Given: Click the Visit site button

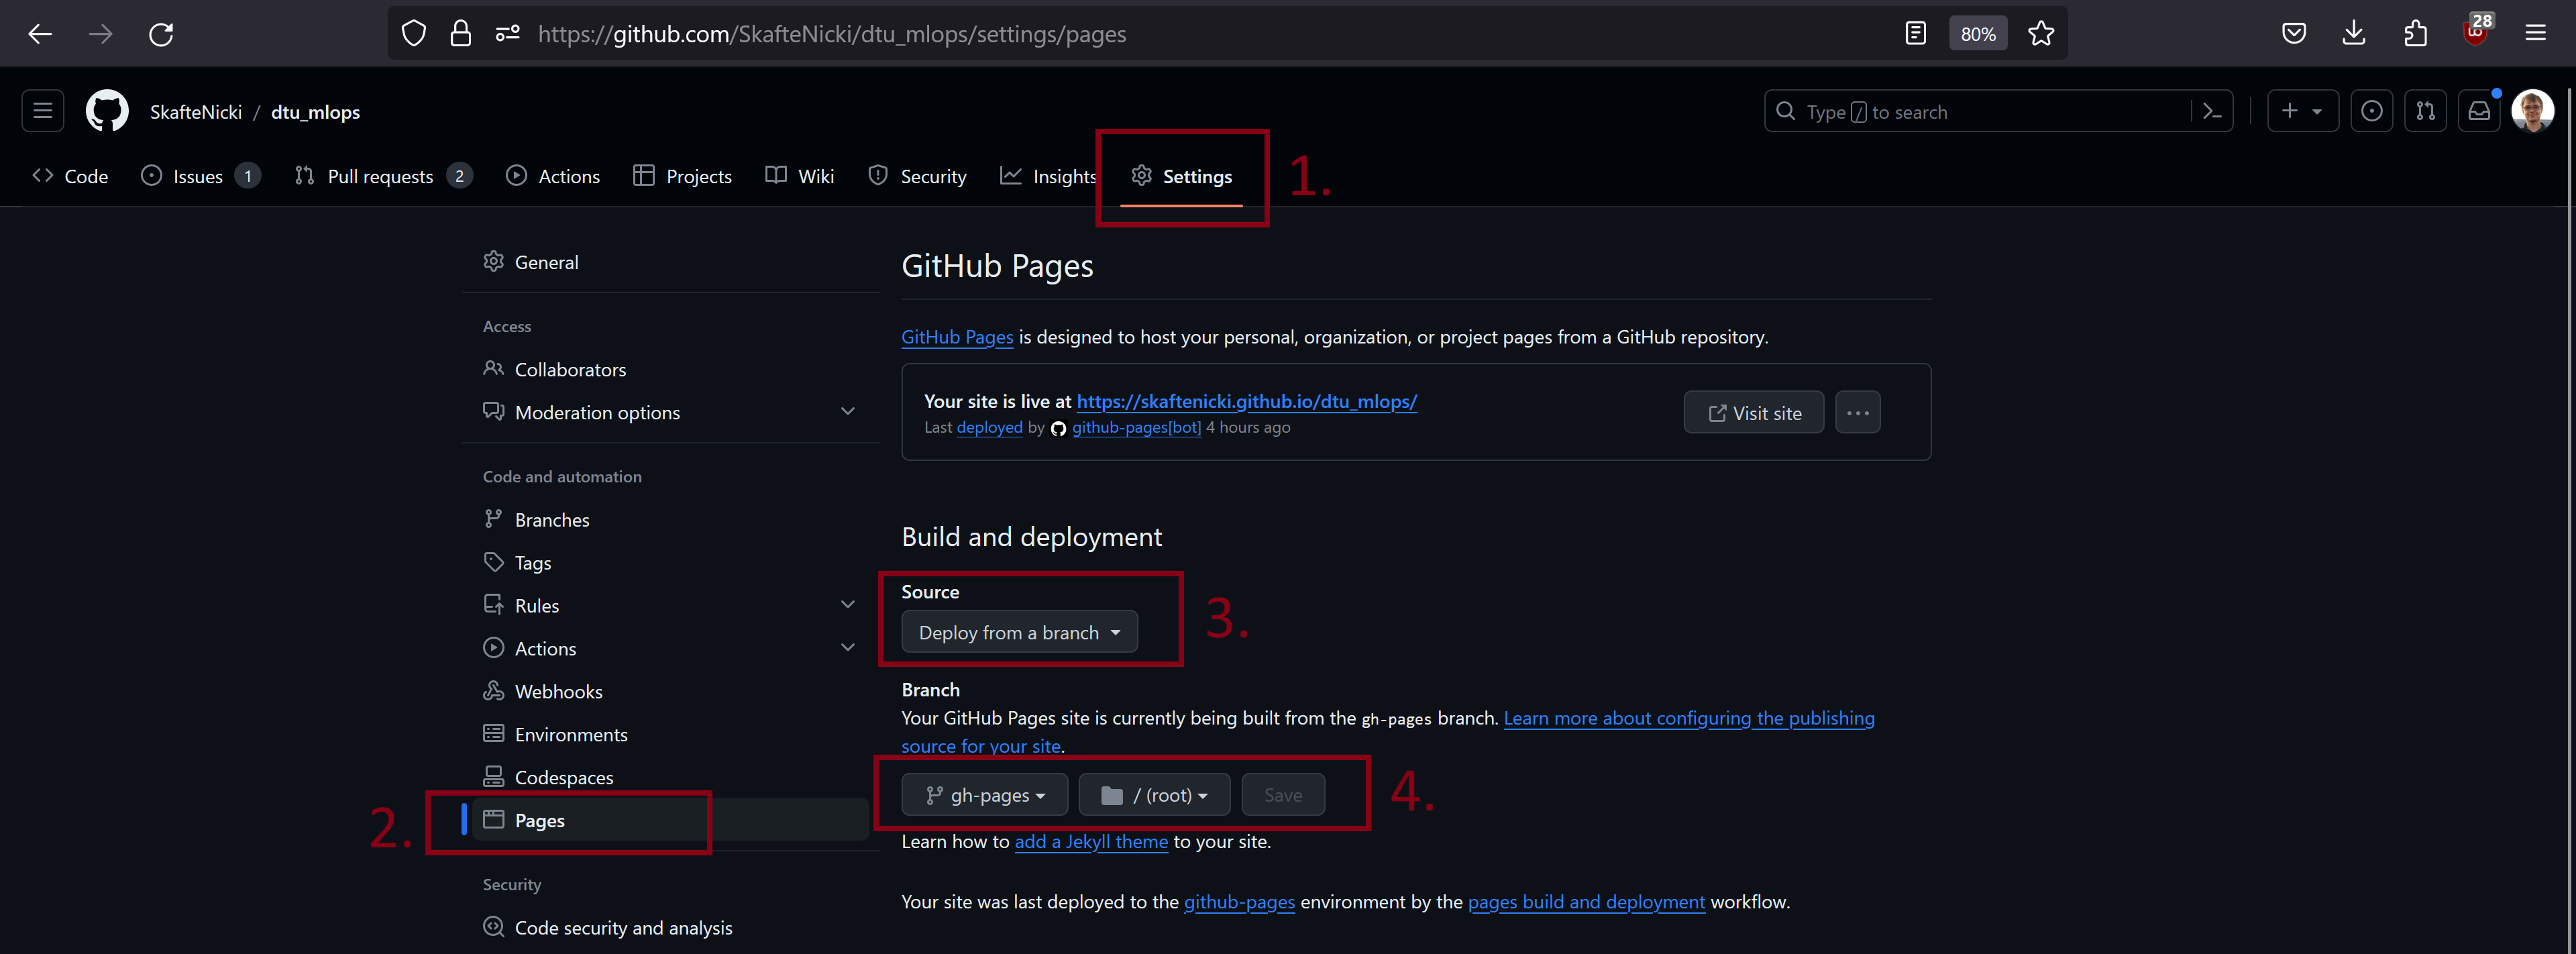Looking at the screenshot, I should click(1753, 413).
